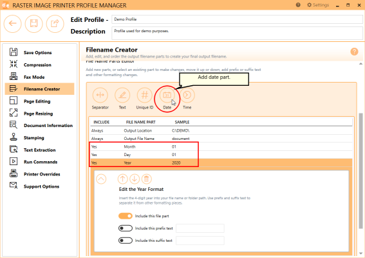365x258 pixels.
Task: Toggle 'Include this file part' switch
Action: tap(126, 216)
